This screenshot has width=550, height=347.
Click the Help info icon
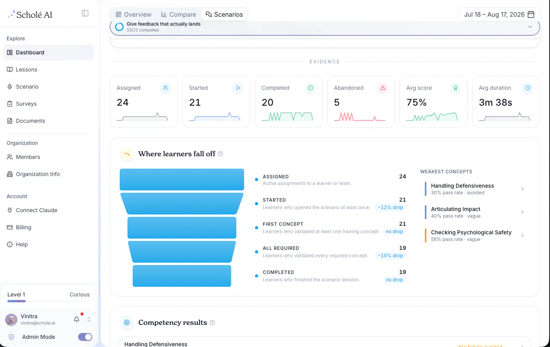(x=10, y=244)
